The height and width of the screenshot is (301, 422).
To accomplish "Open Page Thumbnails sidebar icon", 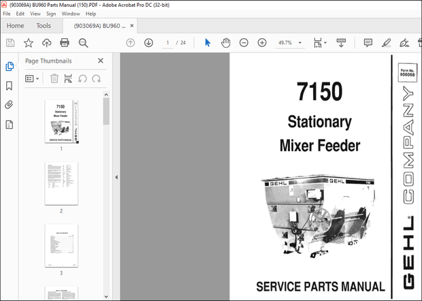I will coord(10,66).
